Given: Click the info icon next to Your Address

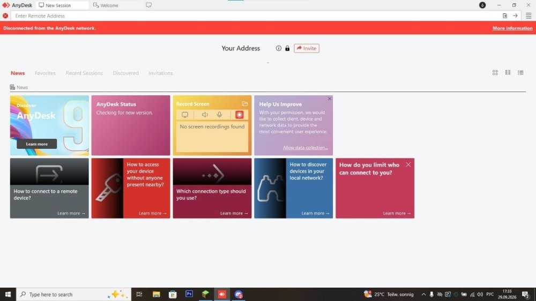Looking at the screenshot, I should [279, 48].
